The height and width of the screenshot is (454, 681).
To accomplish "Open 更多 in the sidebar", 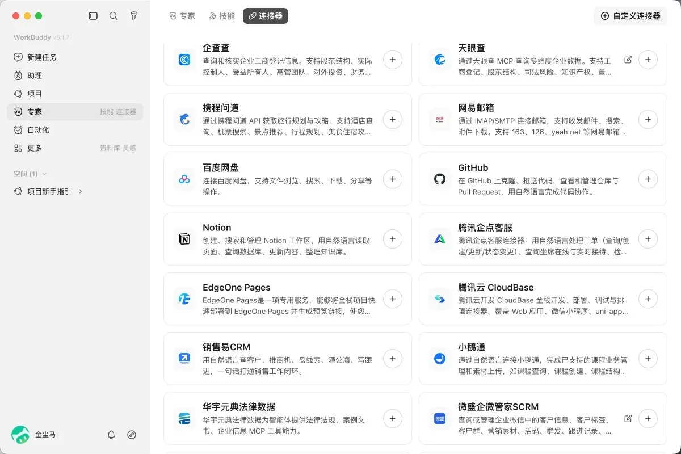I will (75, 148).
